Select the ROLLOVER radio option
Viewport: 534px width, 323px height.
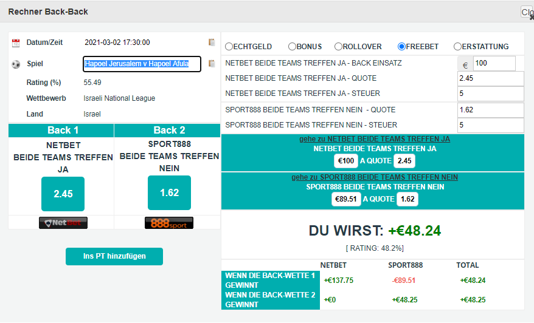tap(338, 47)
